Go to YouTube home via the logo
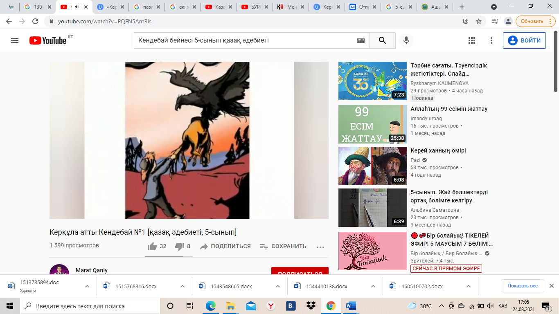Image resolution: width=559 pixels, height=314 pixels. point(48,40)
